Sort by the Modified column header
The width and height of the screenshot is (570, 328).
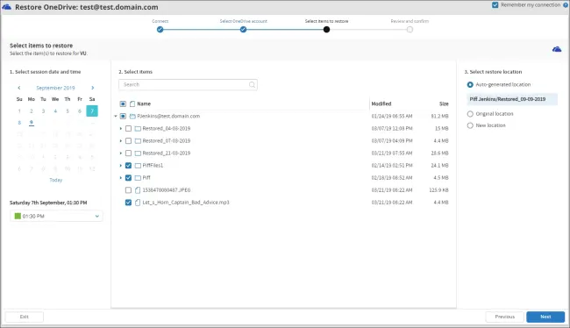[381, 104]
